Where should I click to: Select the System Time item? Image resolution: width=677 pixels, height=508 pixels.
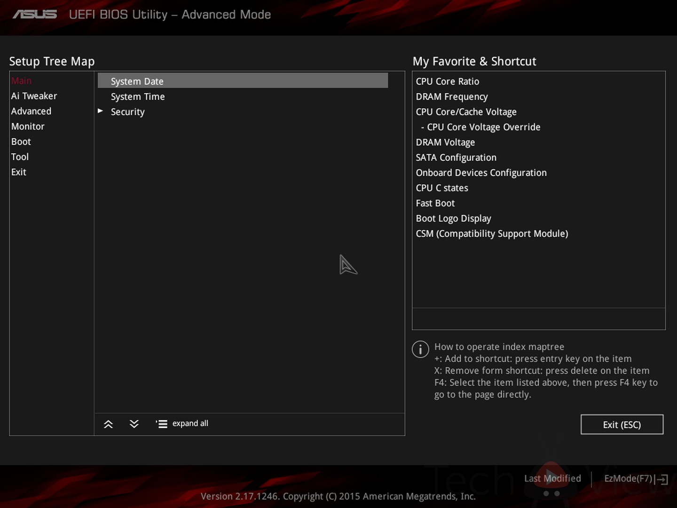[x=138, y=97]
